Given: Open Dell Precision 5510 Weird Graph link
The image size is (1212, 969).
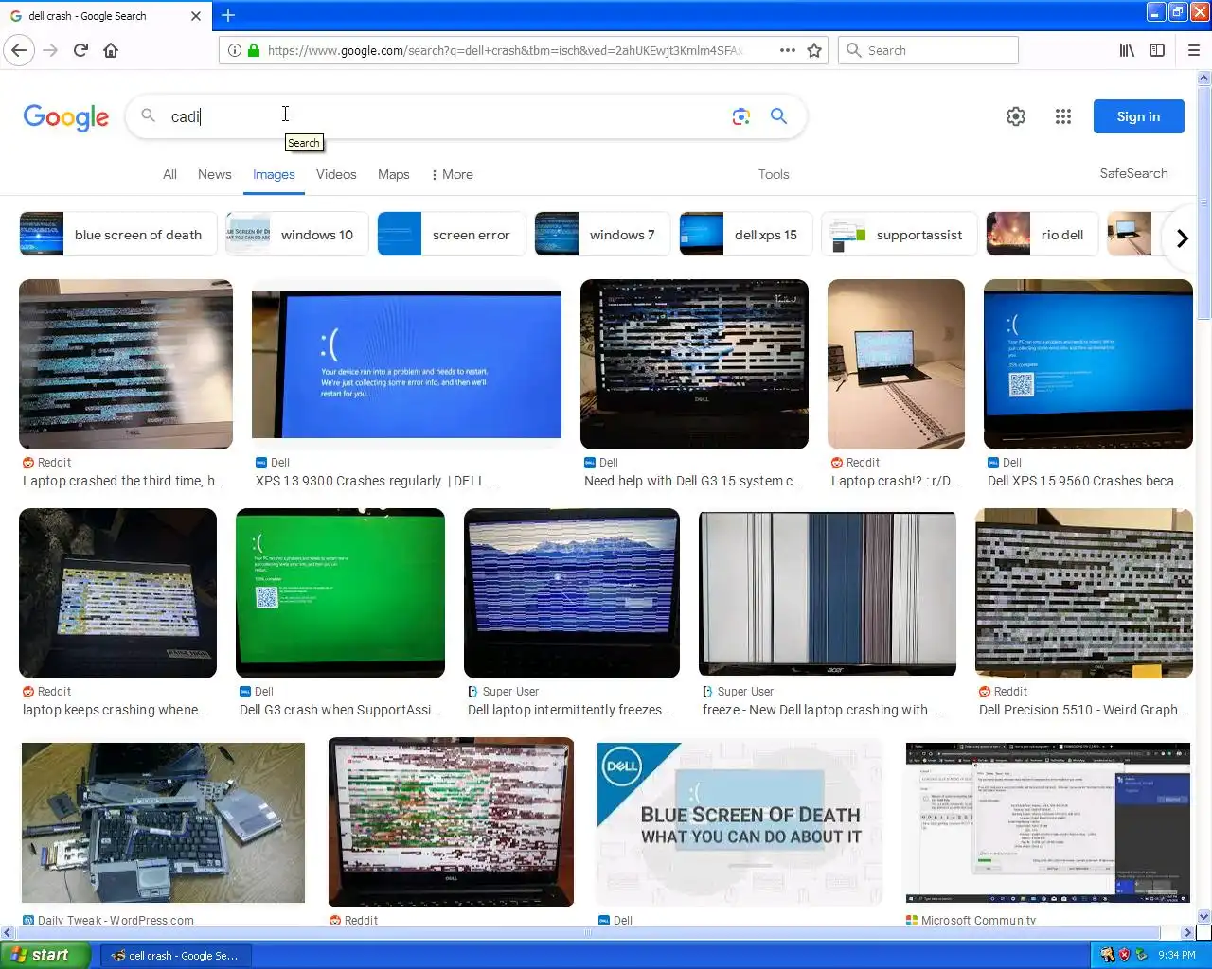Looking at the screenshot, I should [1082, 710].
